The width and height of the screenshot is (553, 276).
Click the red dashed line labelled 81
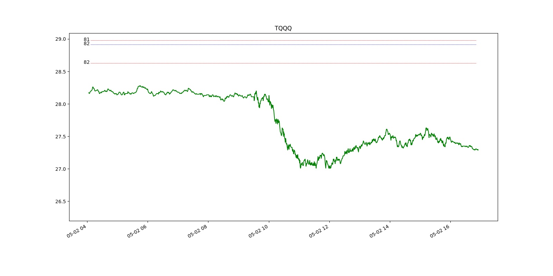283,41
